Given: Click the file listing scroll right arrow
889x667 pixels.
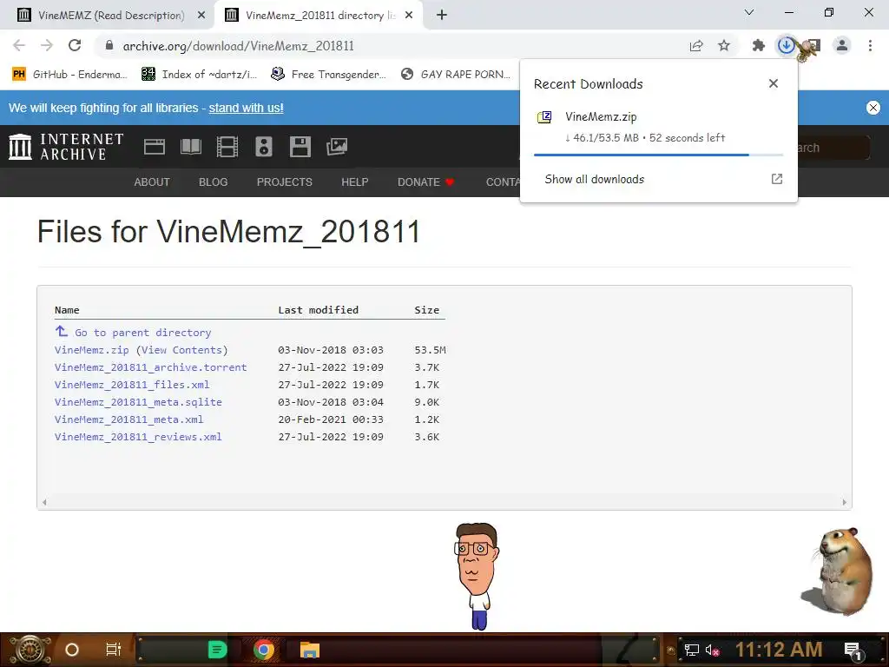Looking at the screenshot, I should [844, 502].
